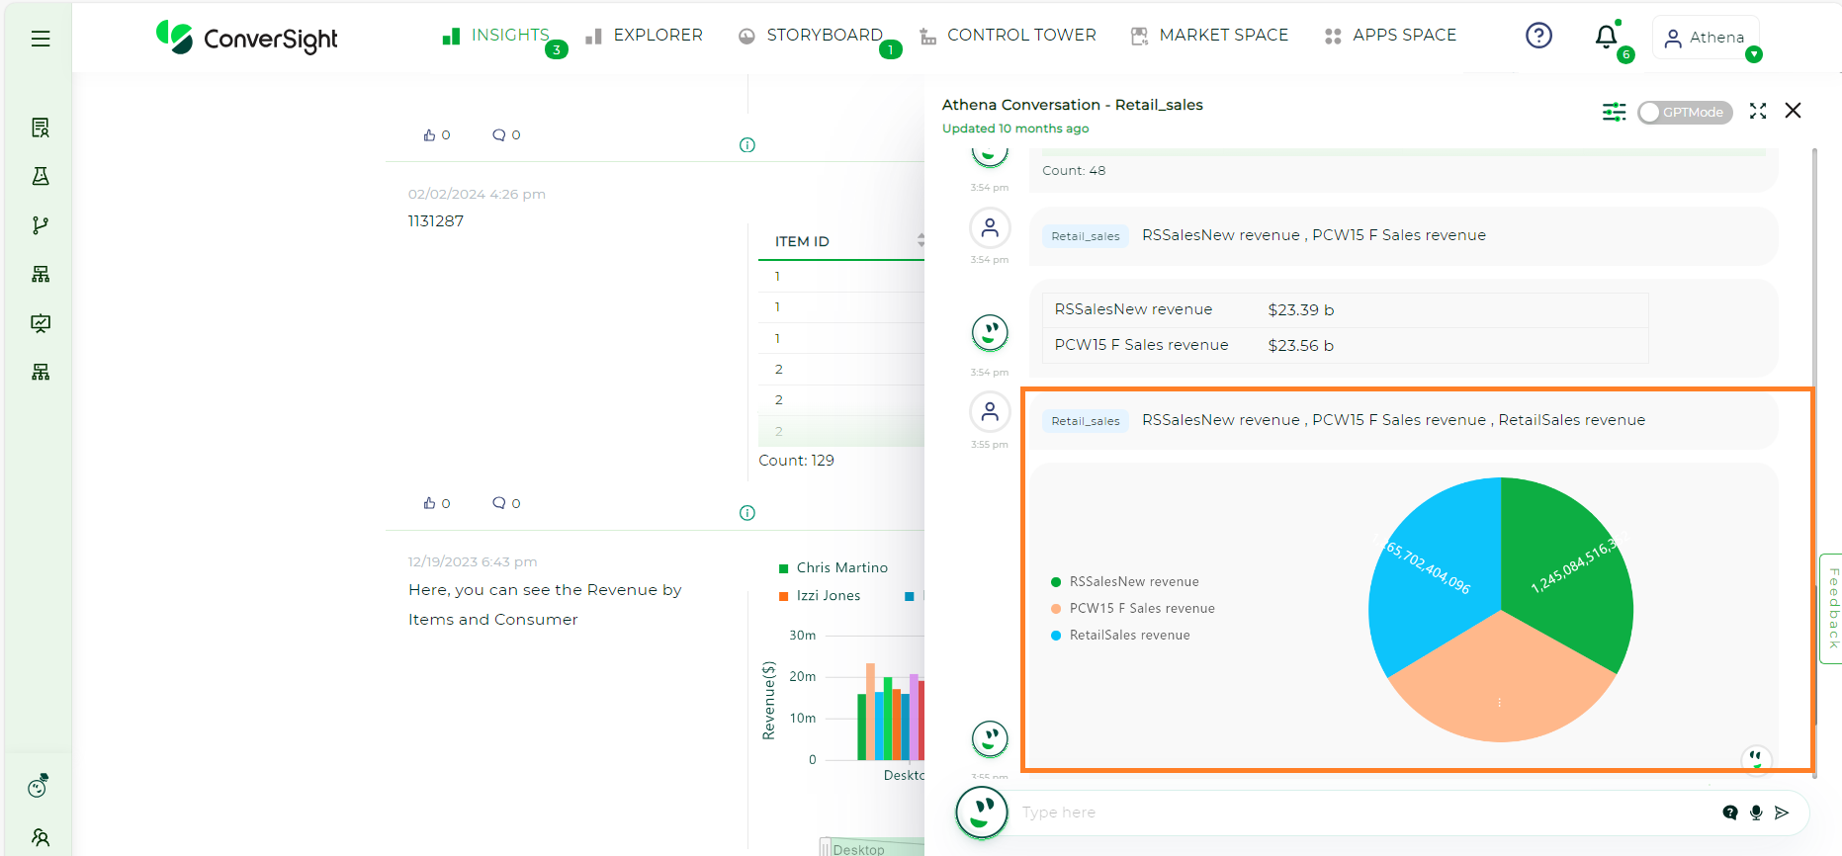Toggle RetailSales revenue legend item
Image resolution: width=1842 pixels, height=856 pixels.
pyautogui.click(x=1120, y=636)
